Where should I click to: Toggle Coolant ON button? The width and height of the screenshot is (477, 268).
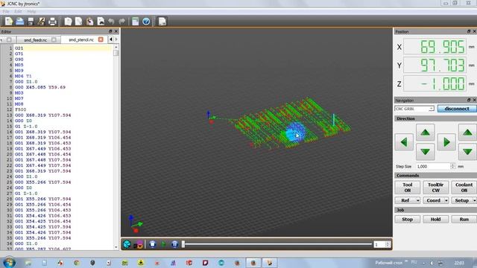coord(464,188)
